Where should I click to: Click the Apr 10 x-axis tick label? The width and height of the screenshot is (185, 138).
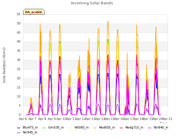click(x=61, y=119)
